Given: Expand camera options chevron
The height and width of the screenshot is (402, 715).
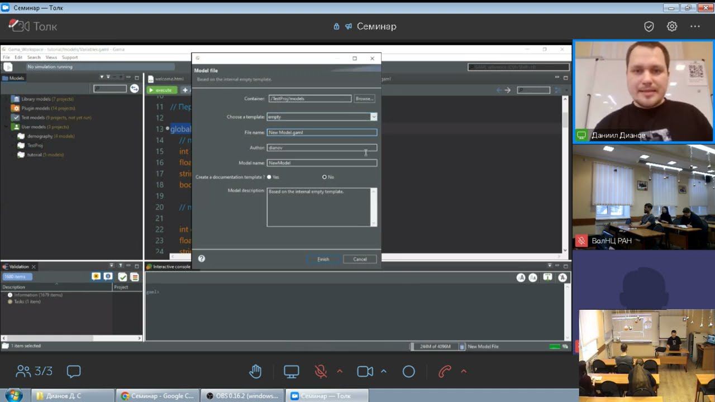Looking at the screenshot, I should point(384,371).
